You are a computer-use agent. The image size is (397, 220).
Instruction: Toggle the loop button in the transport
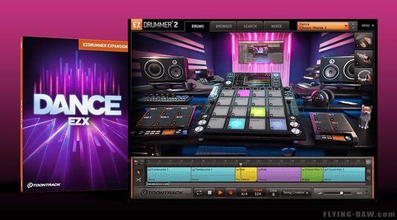point(199,193)
